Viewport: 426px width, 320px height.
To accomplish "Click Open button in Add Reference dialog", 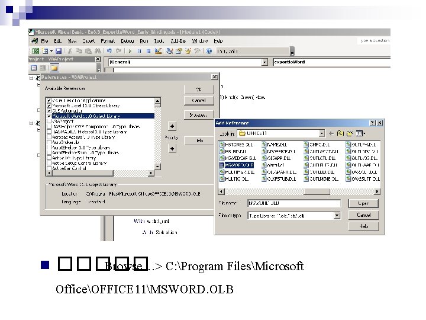I will [363, 203].
